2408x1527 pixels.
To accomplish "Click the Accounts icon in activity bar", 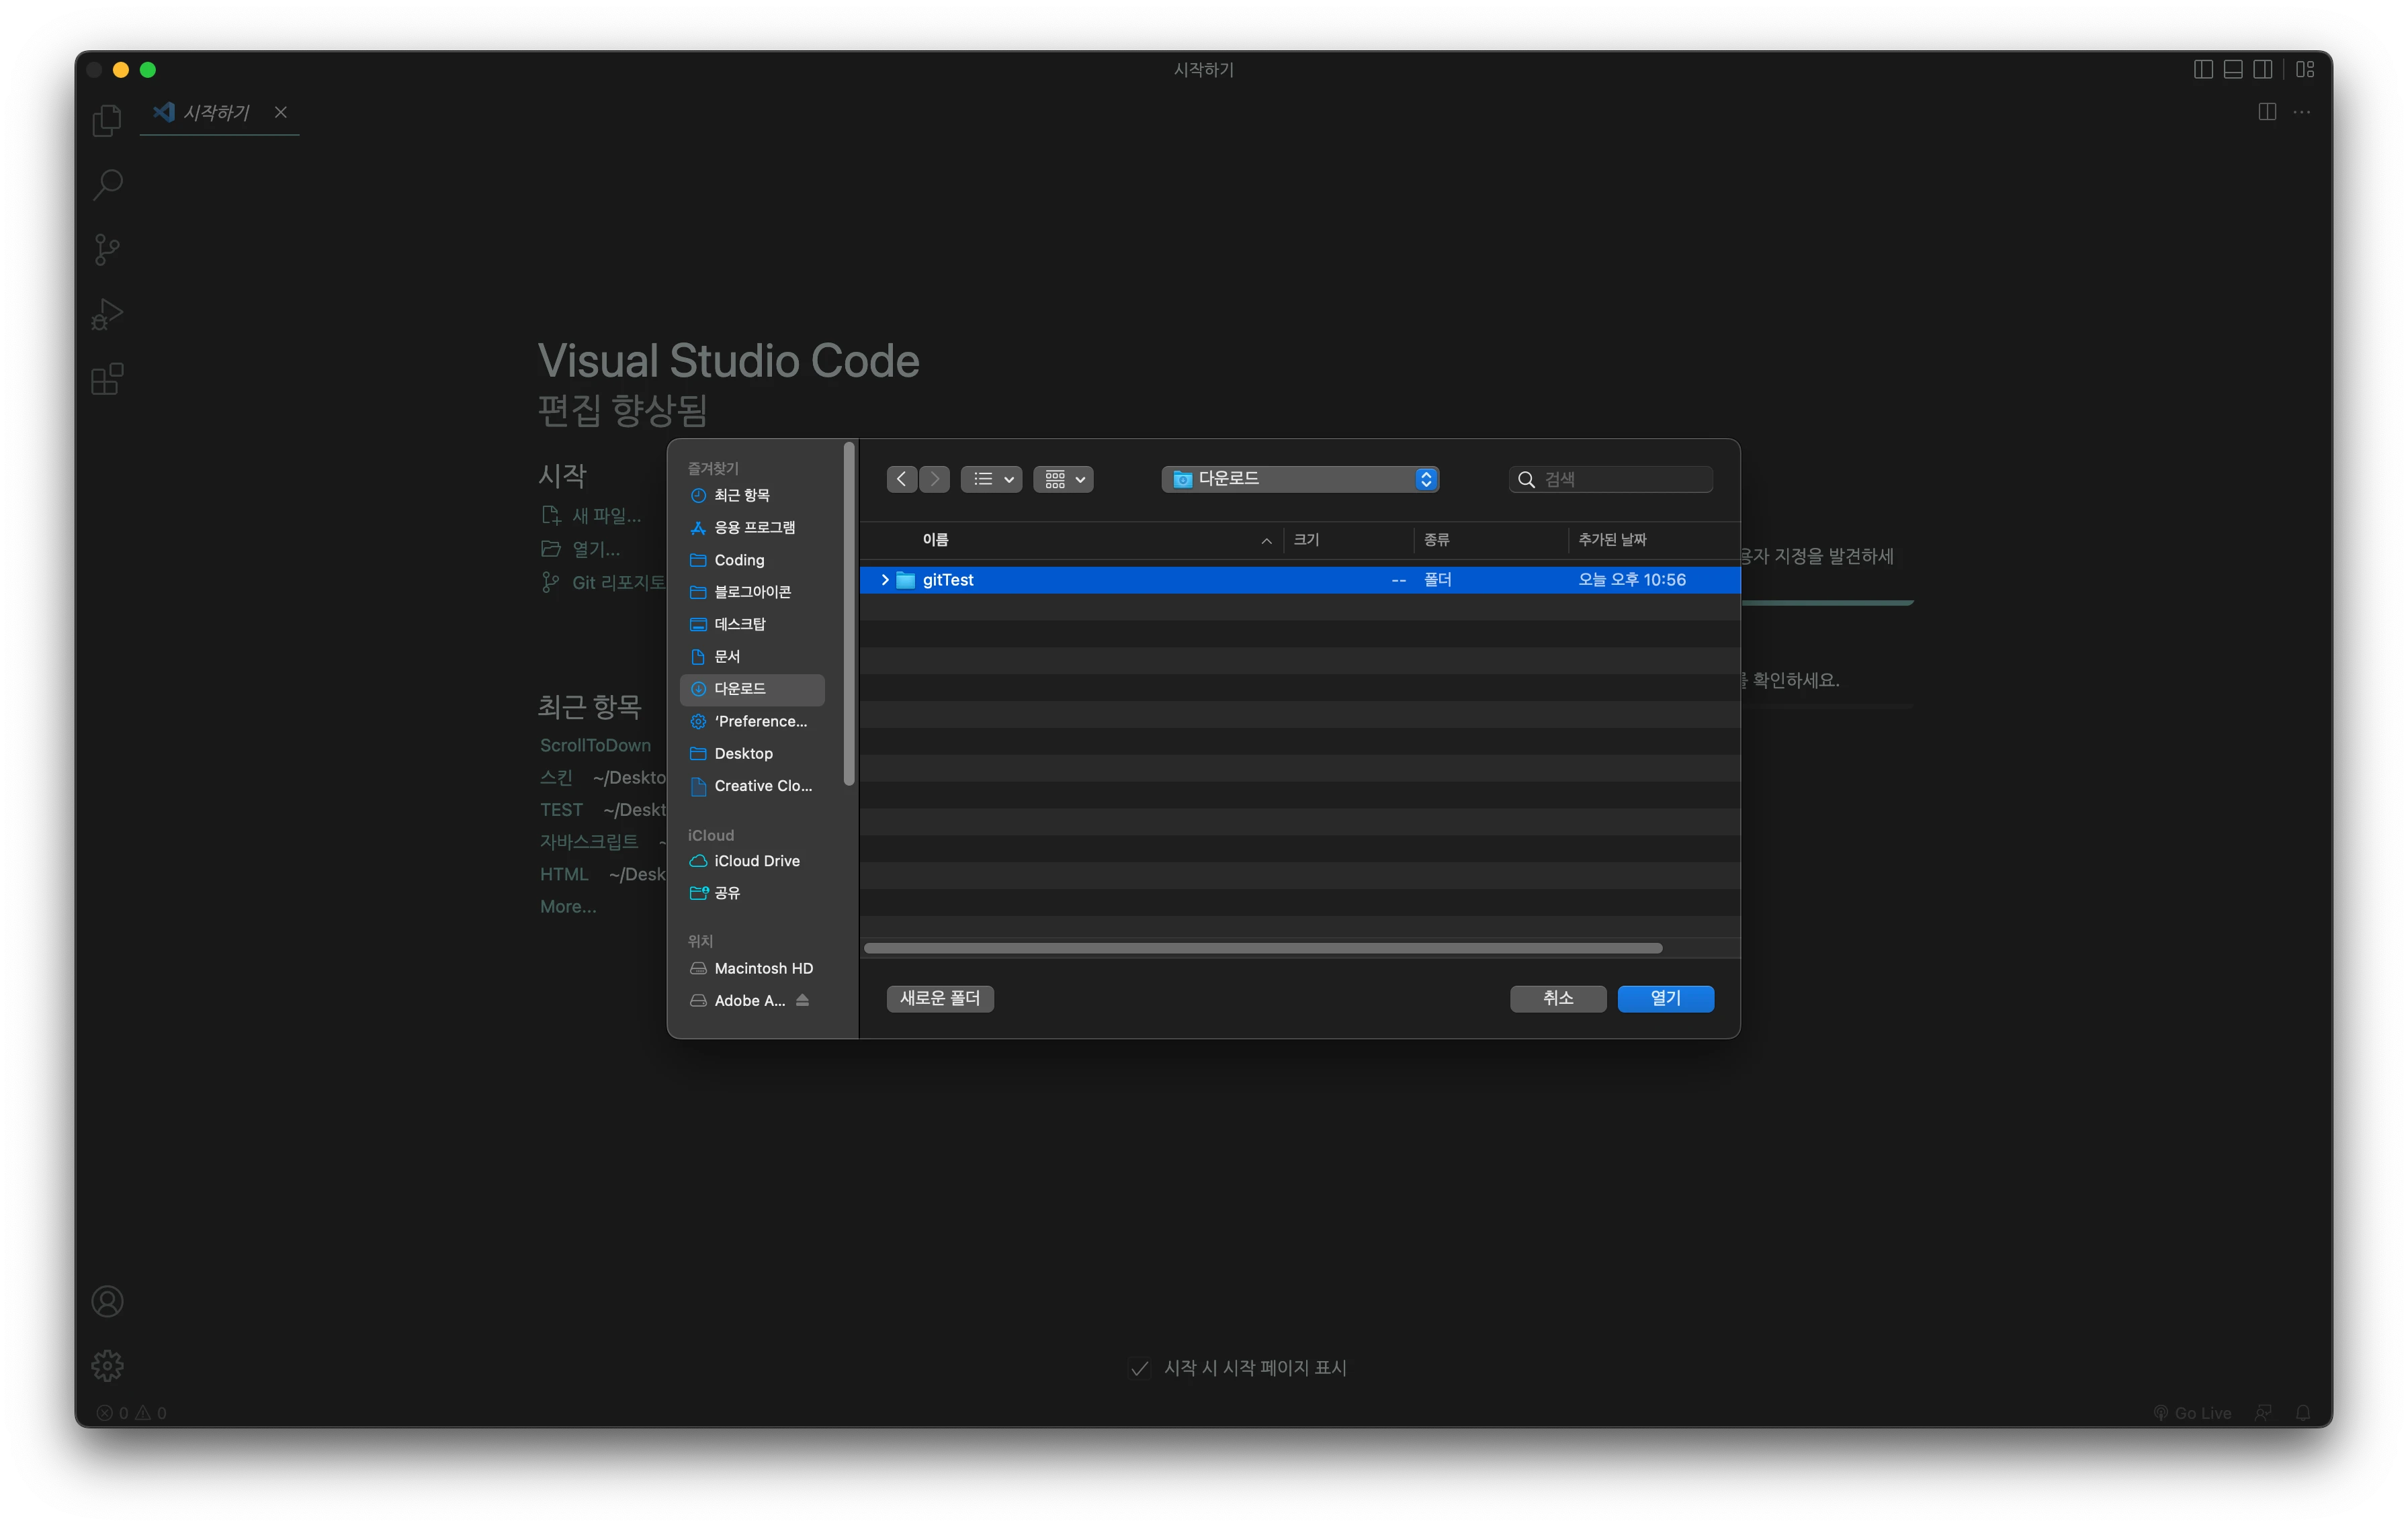I will (x=107, y=1301).
